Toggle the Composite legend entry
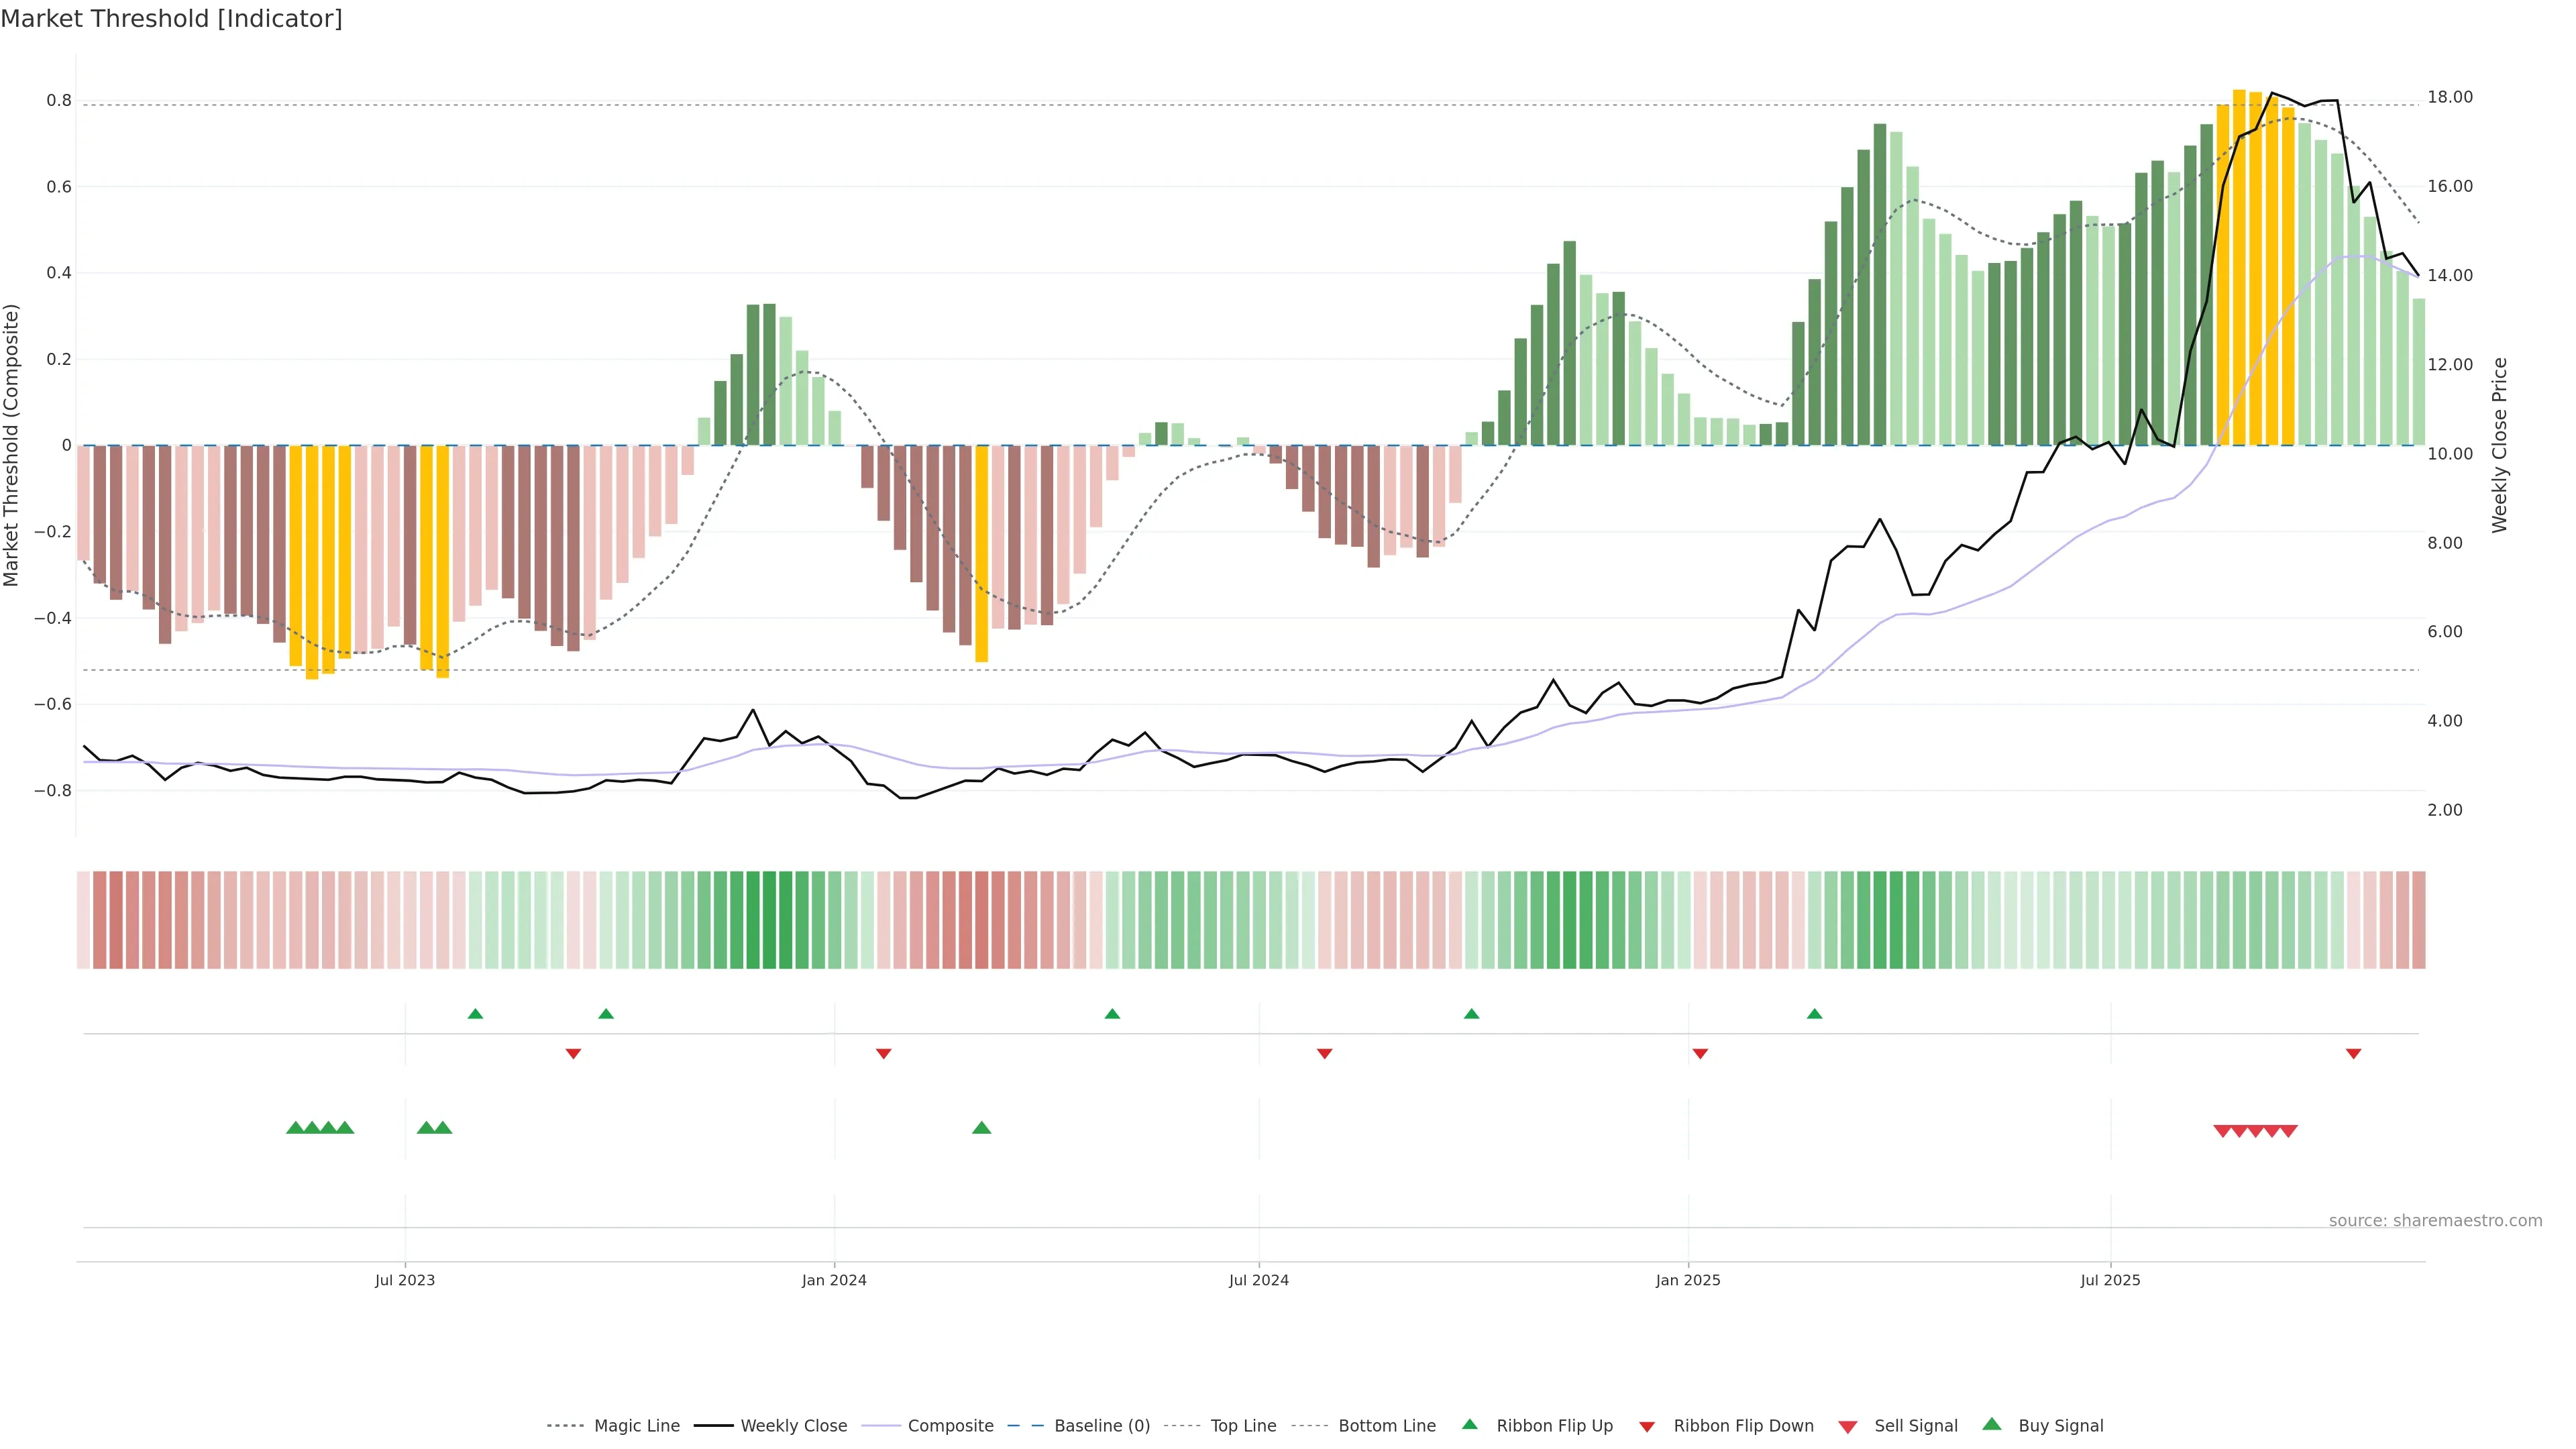The width and height of the screenshot is (2576, 1449). point(950,1426)
